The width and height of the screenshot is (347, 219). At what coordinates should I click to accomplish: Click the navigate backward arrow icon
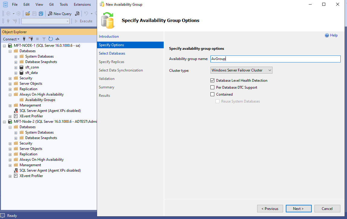click(8, 14)
